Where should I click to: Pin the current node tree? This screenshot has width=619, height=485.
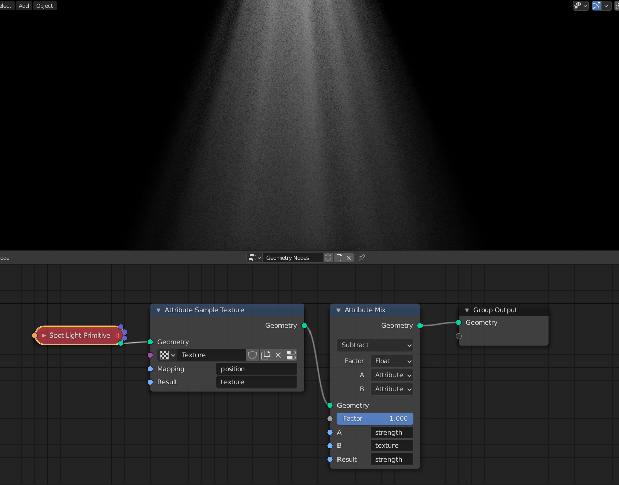point(362,258)
